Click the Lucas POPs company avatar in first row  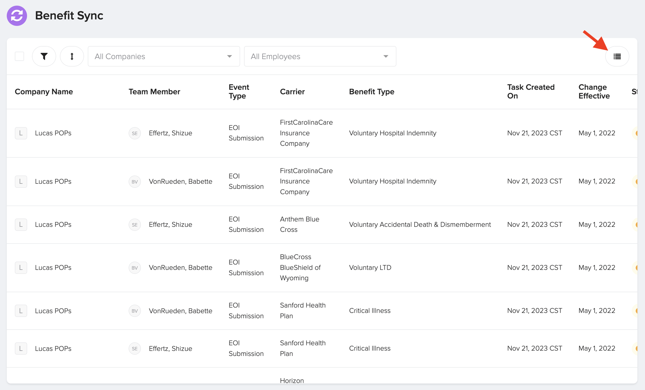pos(21,133)
